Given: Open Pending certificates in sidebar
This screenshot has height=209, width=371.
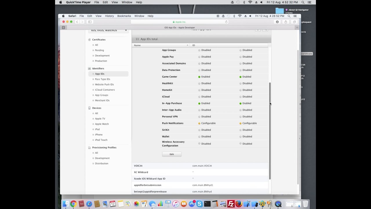Looking at the screenshot, I should (99, 50).
